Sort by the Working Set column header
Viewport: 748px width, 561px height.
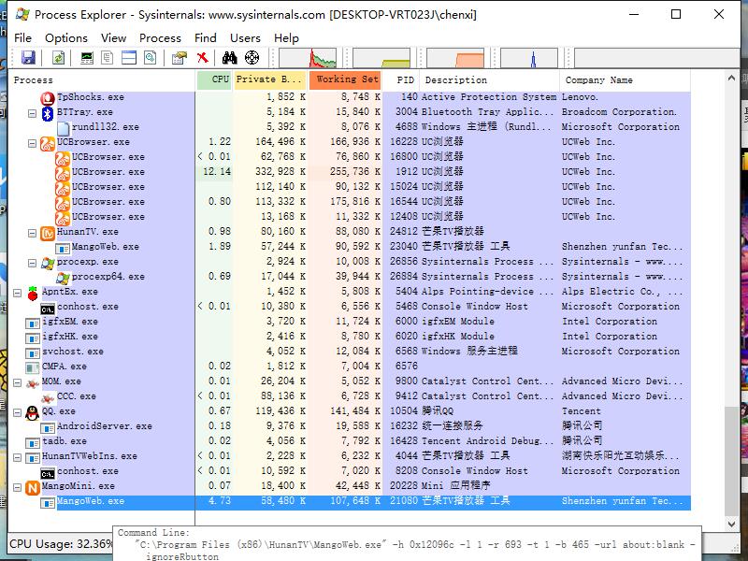coord(345,80)
